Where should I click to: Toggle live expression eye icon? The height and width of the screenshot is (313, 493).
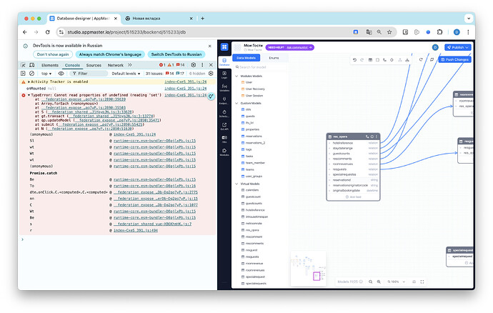(x=61, y=74)
